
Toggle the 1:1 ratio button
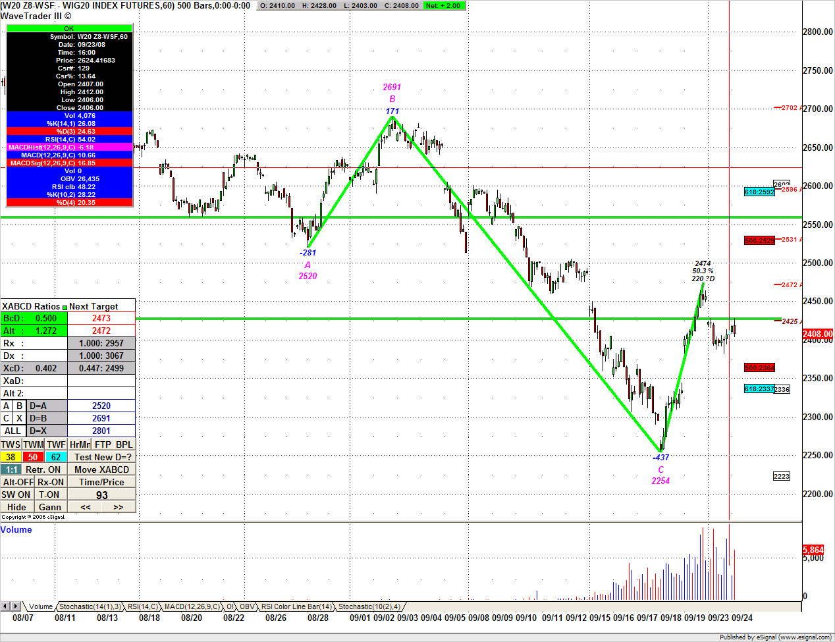[11, 469]
